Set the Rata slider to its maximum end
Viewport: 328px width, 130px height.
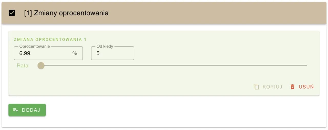[x=307, y=66]
